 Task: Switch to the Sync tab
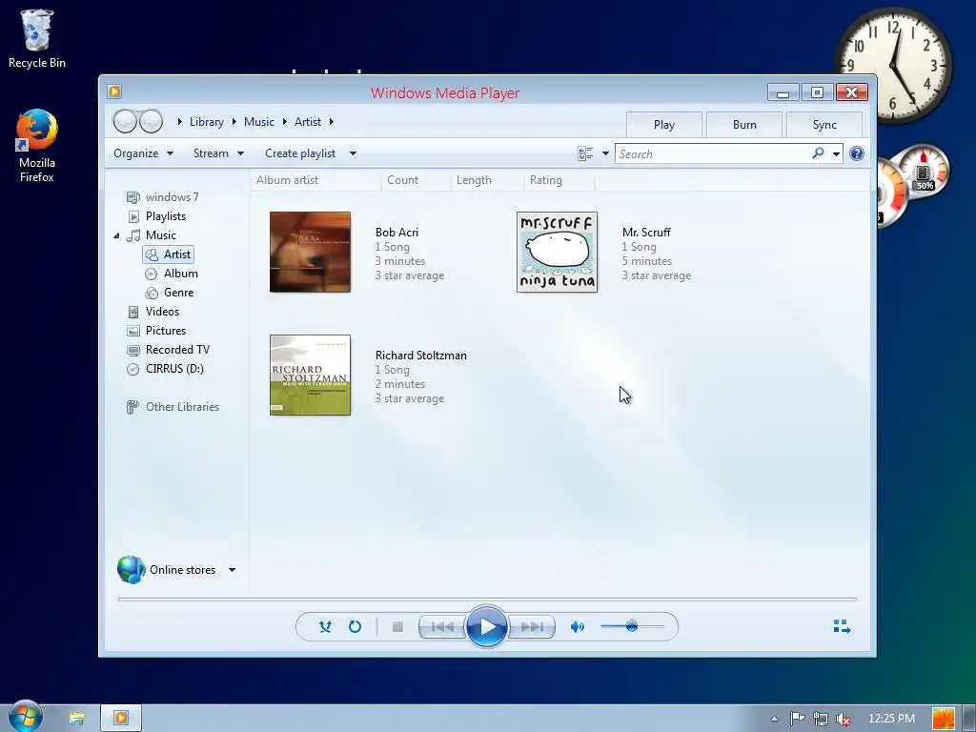tap(824, 125)
